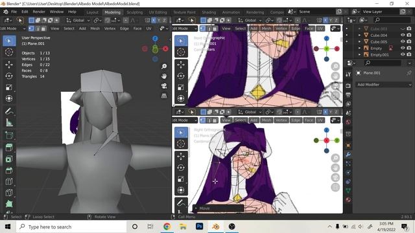Viewport: 415px width, 233px height.
Task: Switch to the Sculpting workspace tab
Action: pos(134,12)
